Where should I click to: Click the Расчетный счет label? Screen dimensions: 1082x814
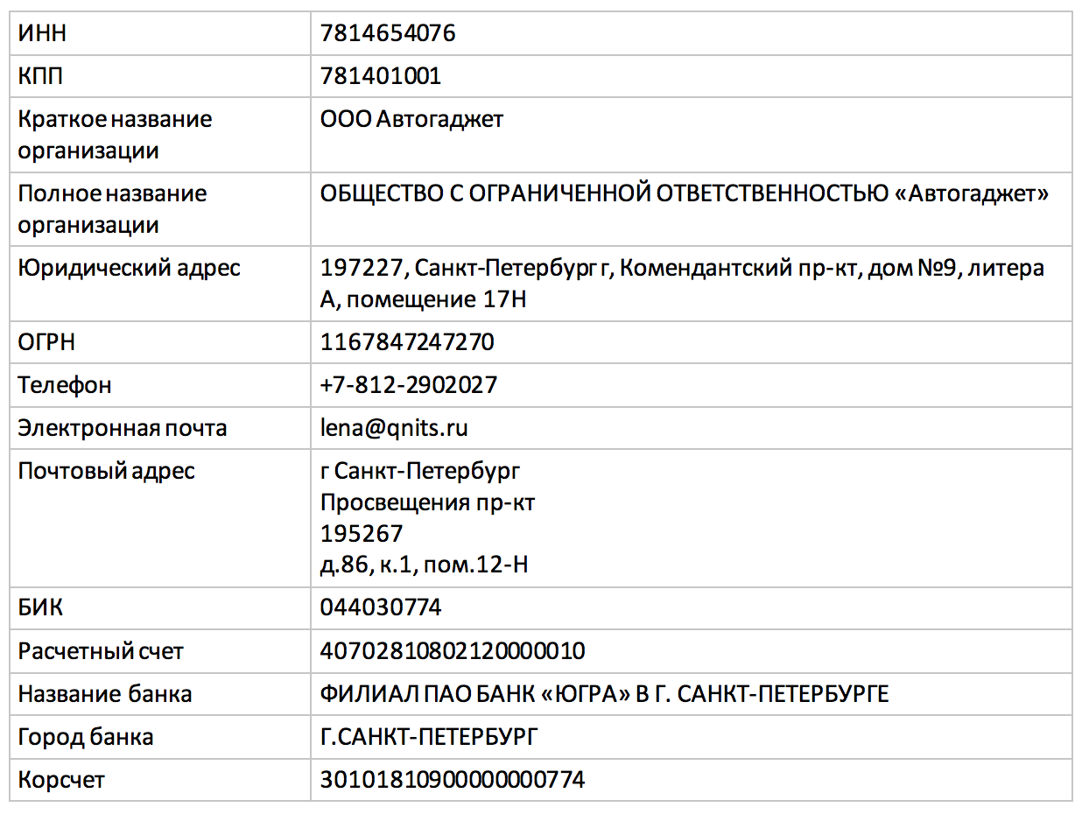click(x=101, y=651)
